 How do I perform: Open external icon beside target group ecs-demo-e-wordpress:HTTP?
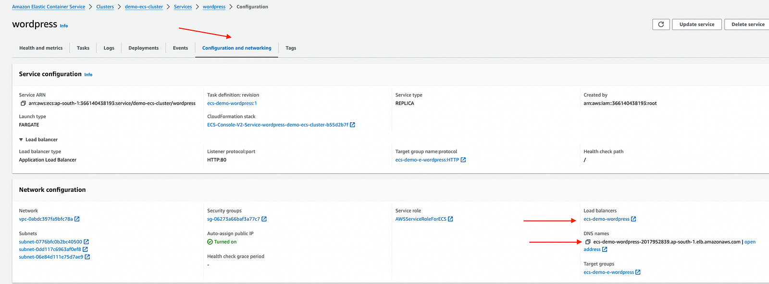coord(463,160)
